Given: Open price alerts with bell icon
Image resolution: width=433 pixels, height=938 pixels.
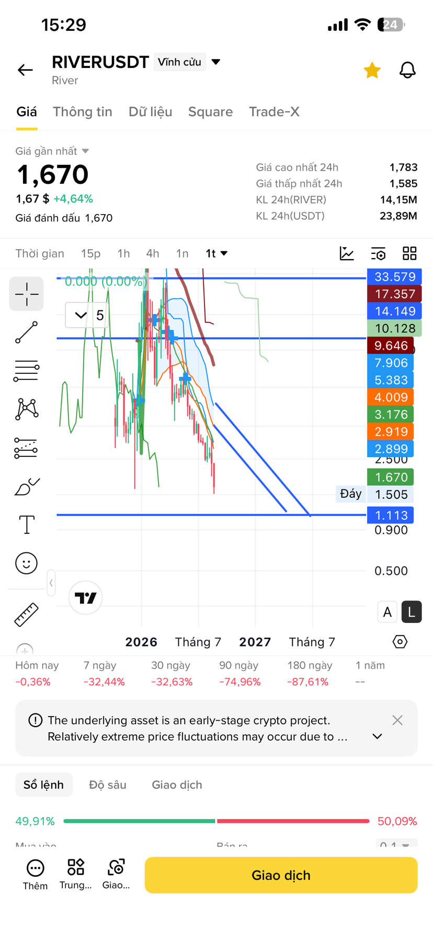Looking at the screenshot, I should point(407,70).
